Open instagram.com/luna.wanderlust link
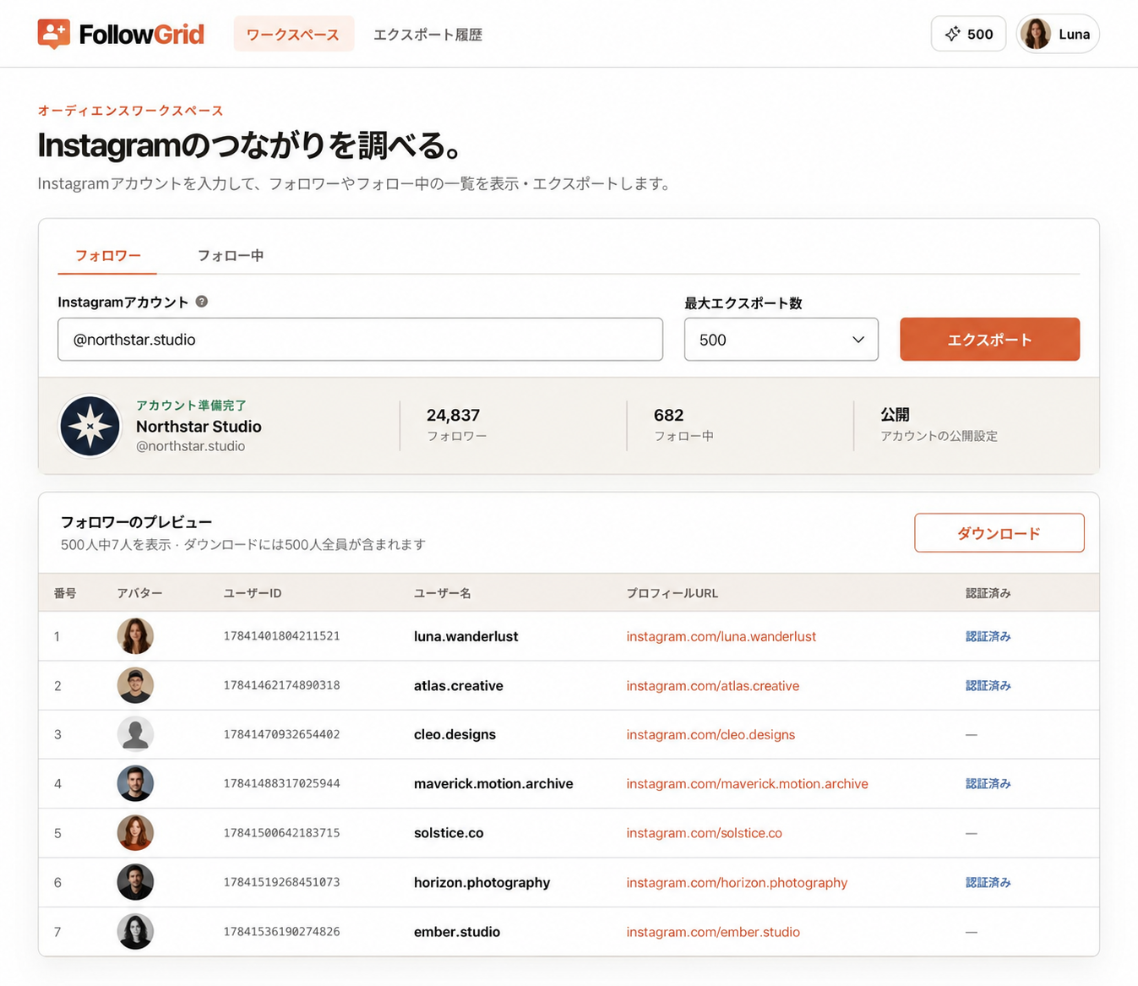The image size is (1138, 986). click(721, 636)
